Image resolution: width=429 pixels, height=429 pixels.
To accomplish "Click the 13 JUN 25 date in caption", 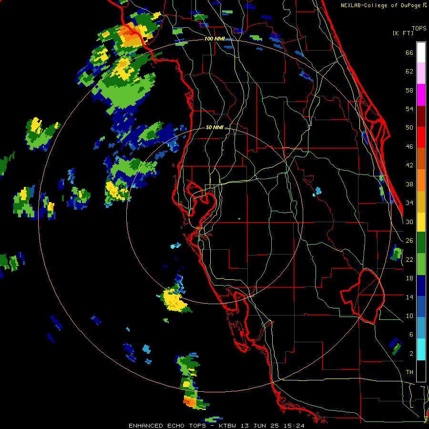I will click(260, 426).
